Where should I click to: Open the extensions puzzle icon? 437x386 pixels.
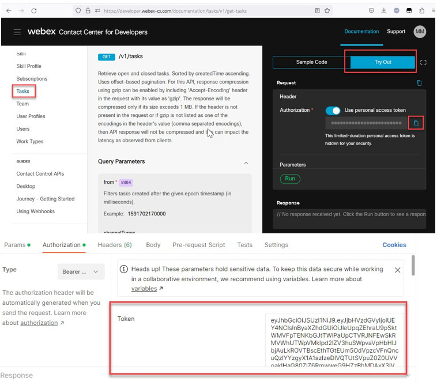click(421, 11)
